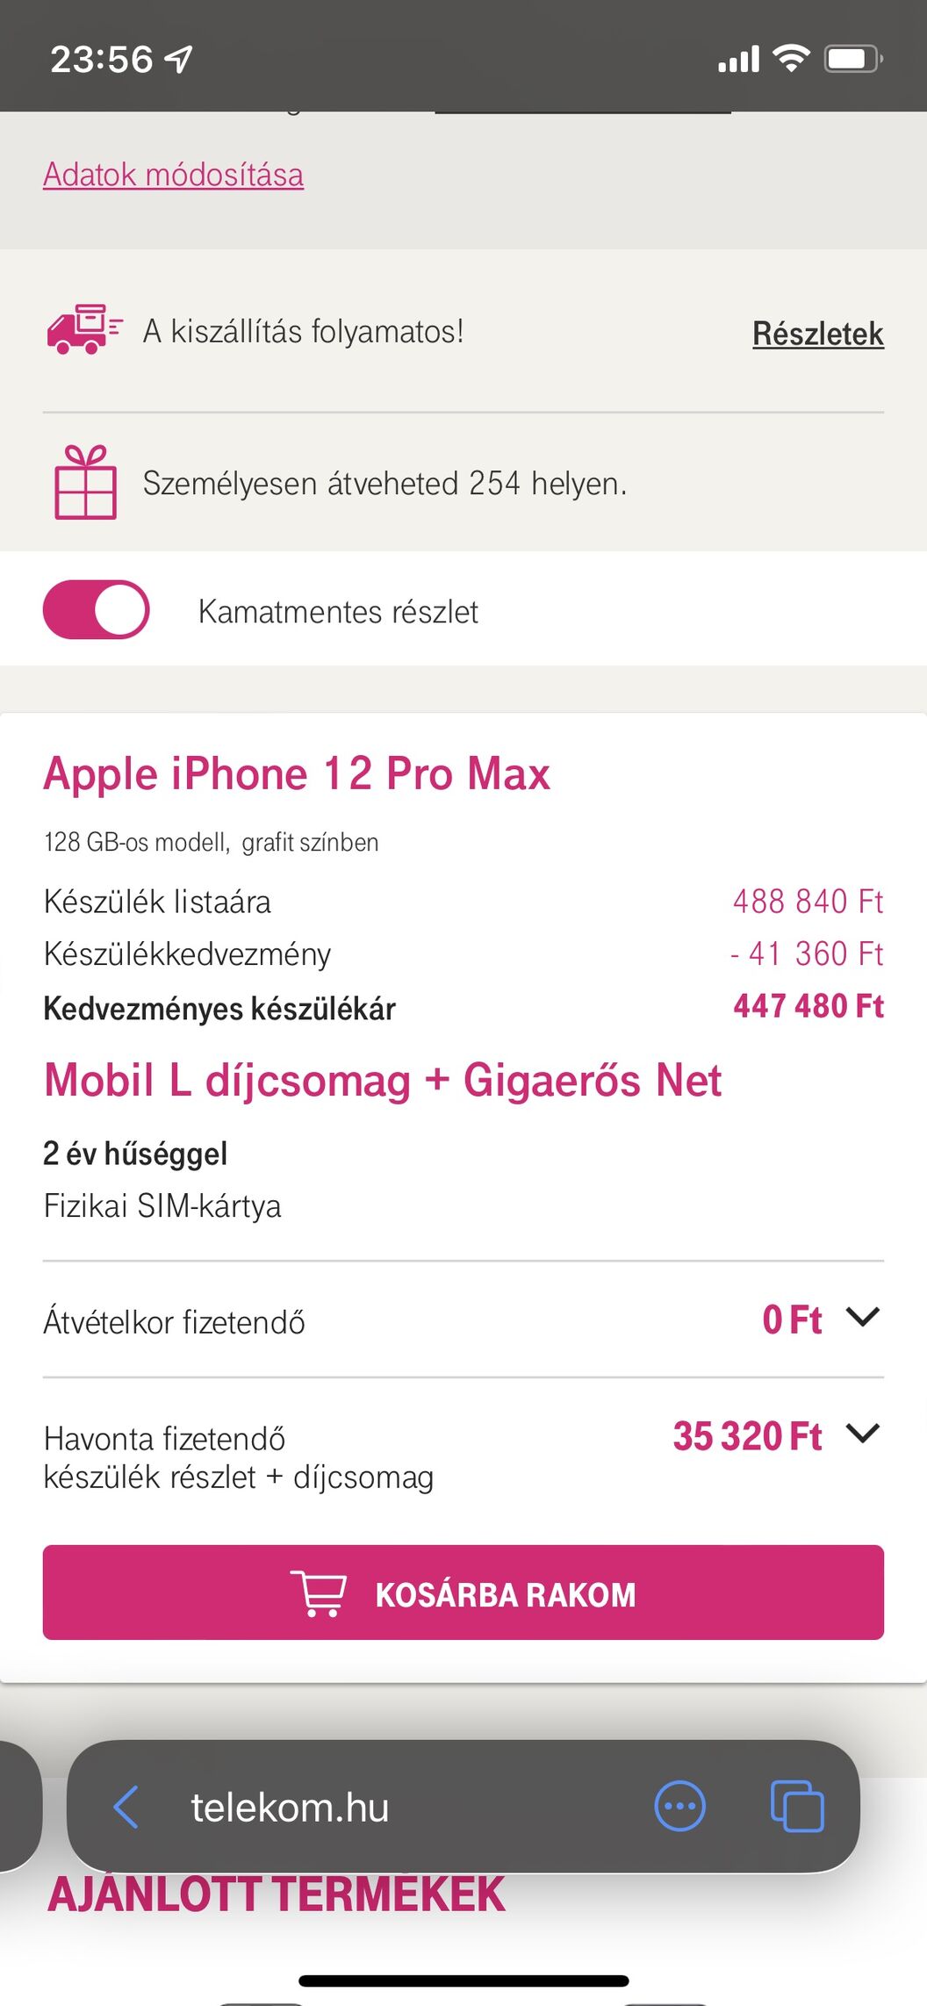The width and height of the screenshot is (927, 2006).
Task: Tap the location arrow beside the clock
Action: (x=178, y=59)
